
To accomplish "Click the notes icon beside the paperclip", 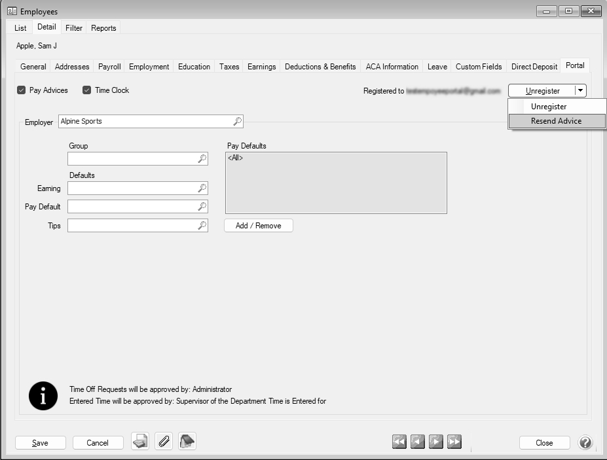I will click(x=187, y=442).
